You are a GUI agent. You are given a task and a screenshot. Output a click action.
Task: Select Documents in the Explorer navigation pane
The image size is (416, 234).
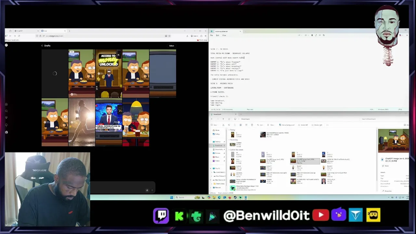(218, 149)
